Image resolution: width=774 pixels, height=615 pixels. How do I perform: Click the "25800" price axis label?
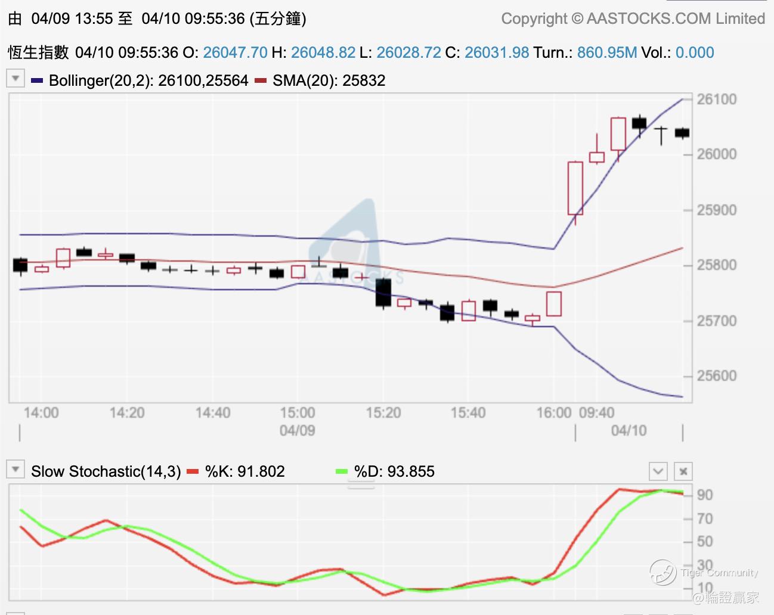point(717,265)
